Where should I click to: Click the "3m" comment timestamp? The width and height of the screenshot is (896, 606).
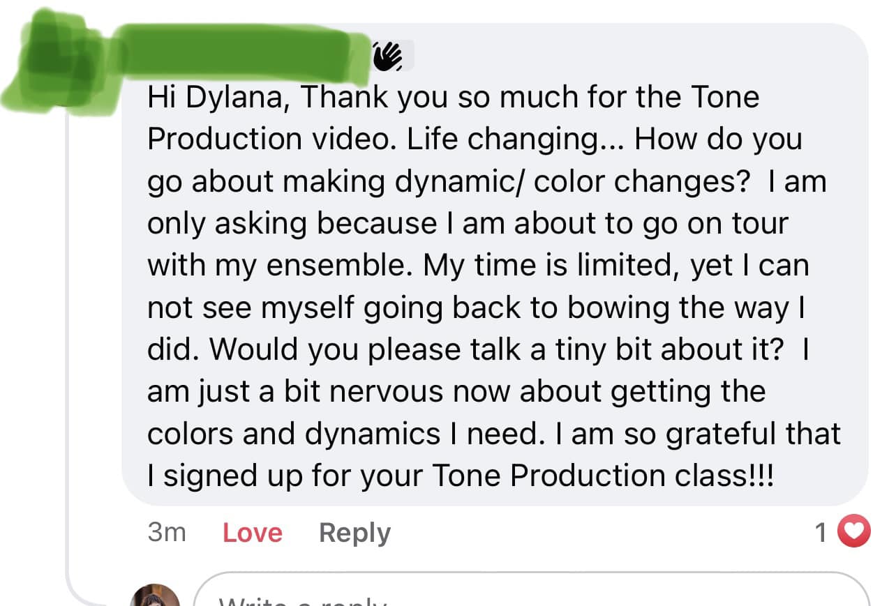click(x=167, y=533)
